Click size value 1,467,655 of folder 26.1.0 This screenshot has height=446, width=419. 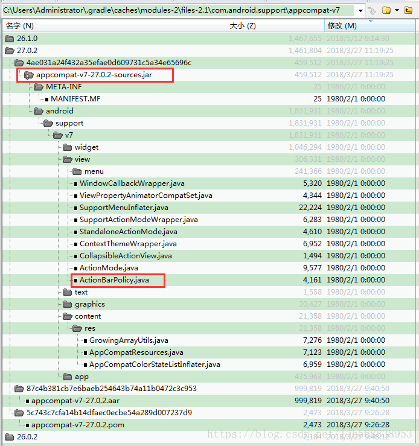tap(305, 39)
